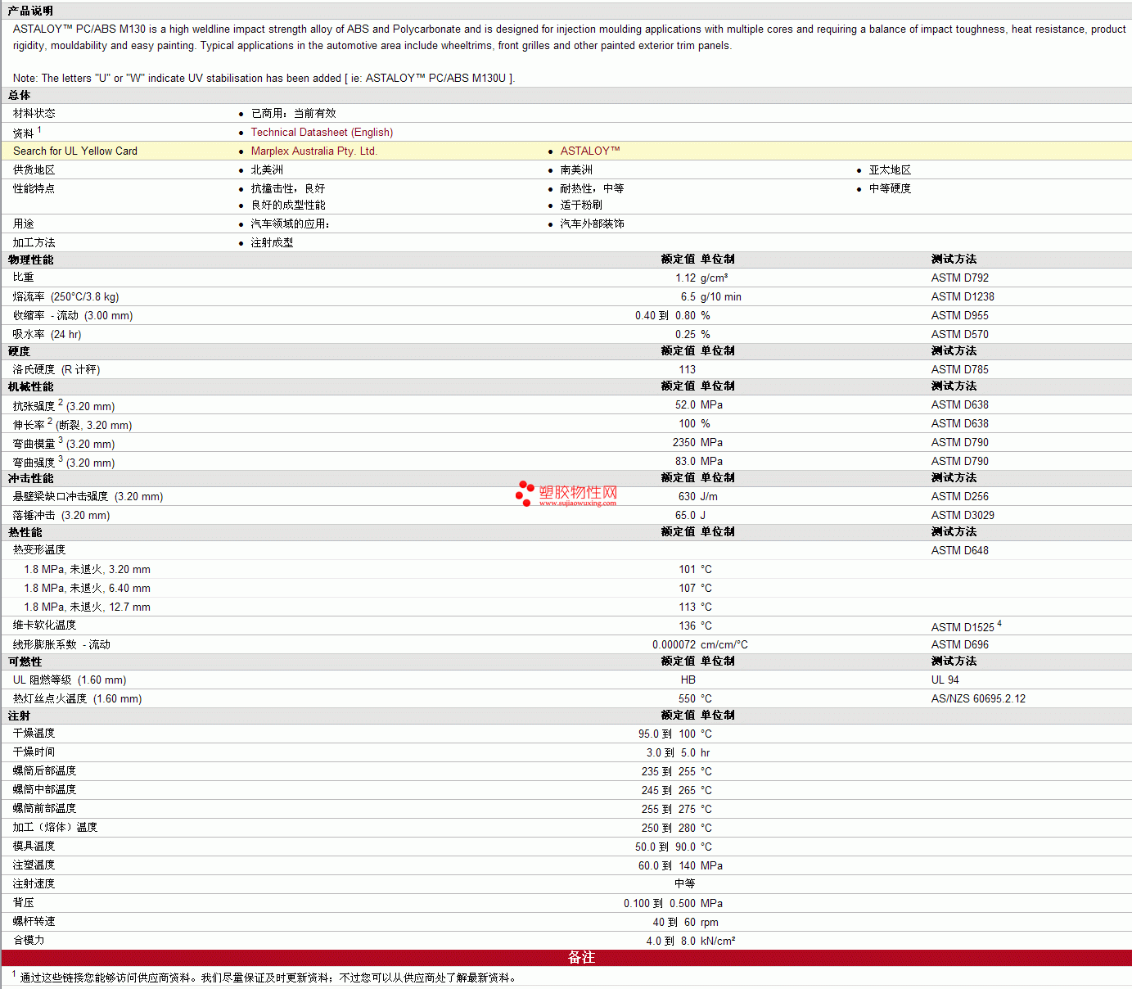Select the 洛氏硬度 (R 计秤) row label
Screen dimensions: 1132x989
click(56, 369)
